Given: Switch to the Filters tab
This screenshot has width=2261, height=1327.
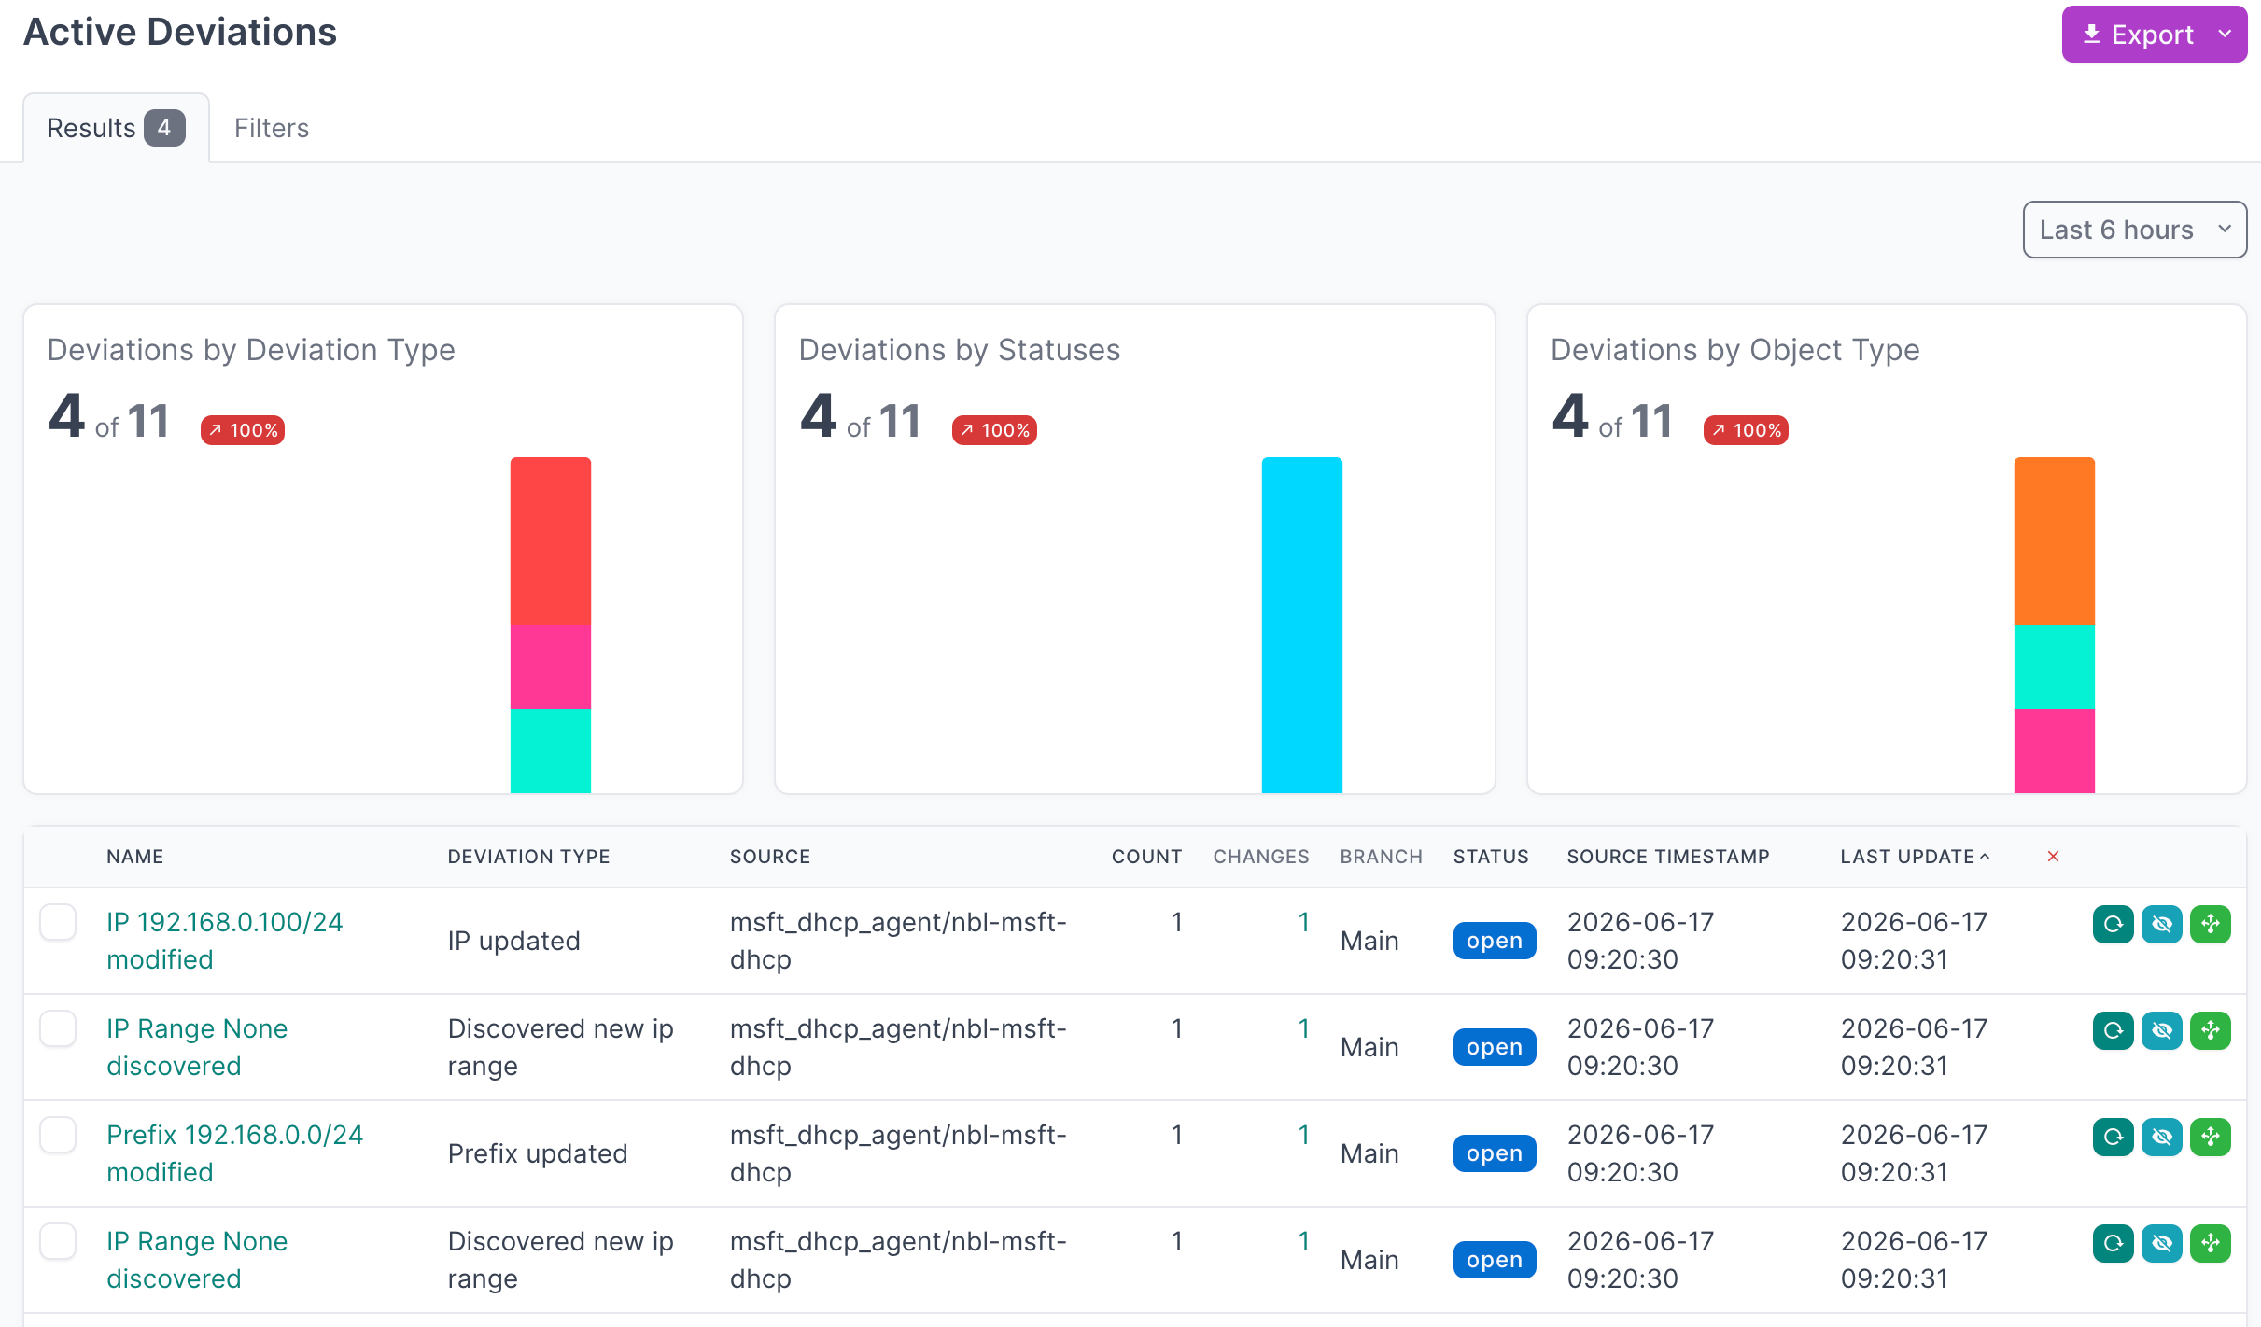Looking at the screenshot, I should 272,128.
